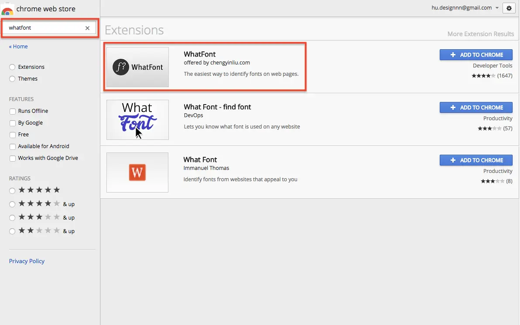Click the Chrome Web Store rainbow logo
This screenshot has width=520, height=325.
(x=7, y=10)
